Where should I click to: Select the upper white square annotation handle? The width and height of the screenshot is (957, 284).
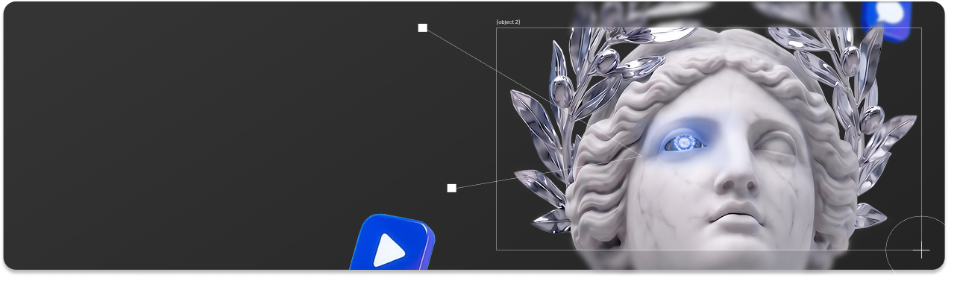(x=422, y=28)
